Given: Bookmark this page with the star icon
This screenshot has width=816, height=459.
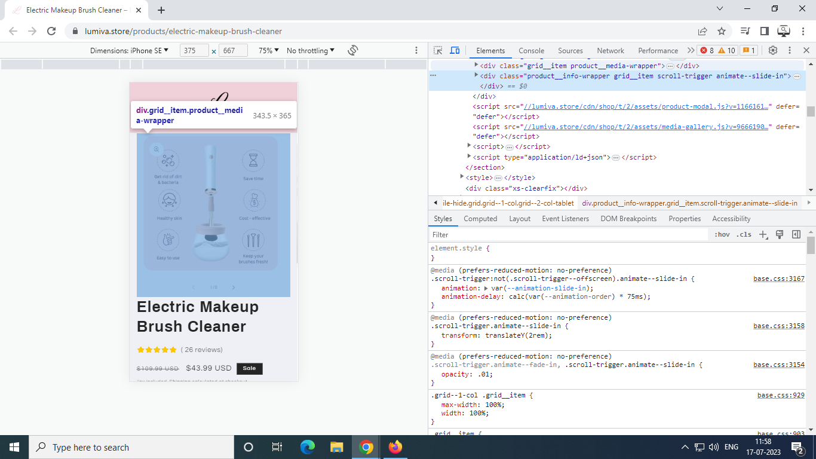Looking at the screenshot, I should [721, 31].
